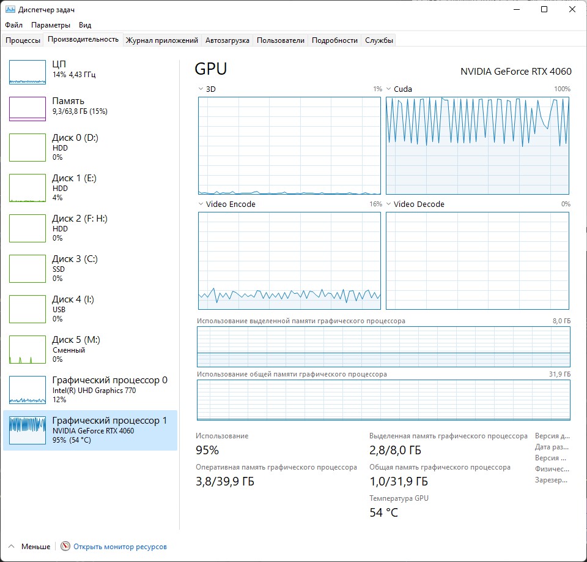Open Video Decode engine dropdown
This screenshot has height=562, width=587.
tap(389, 204)
